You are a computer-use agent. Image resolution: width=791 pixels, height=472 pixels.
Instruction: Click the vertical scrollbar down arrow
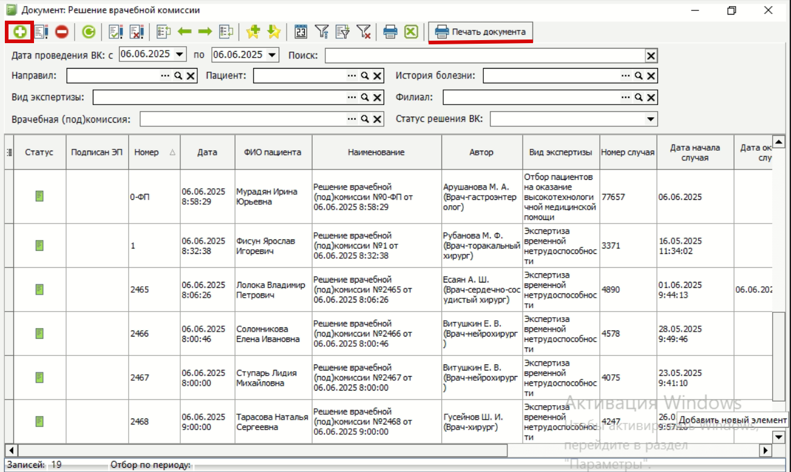[x=779, y=437]
